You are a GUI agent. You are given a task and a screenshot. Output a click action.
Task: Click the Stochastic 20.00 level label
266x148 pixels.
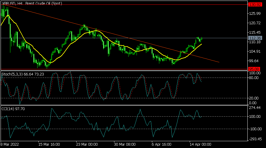click(254, 98)
